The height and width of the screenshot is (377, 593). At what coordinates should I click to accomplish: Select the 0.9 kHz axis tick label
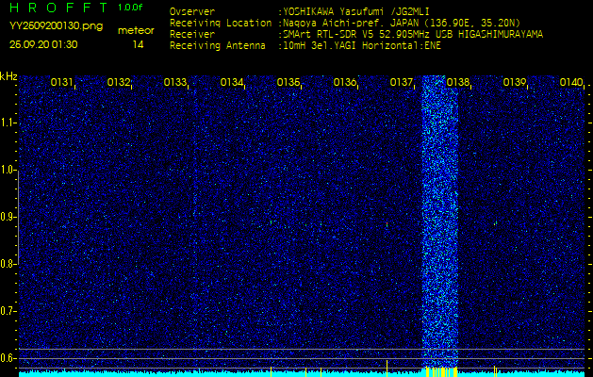pos(8,217)
